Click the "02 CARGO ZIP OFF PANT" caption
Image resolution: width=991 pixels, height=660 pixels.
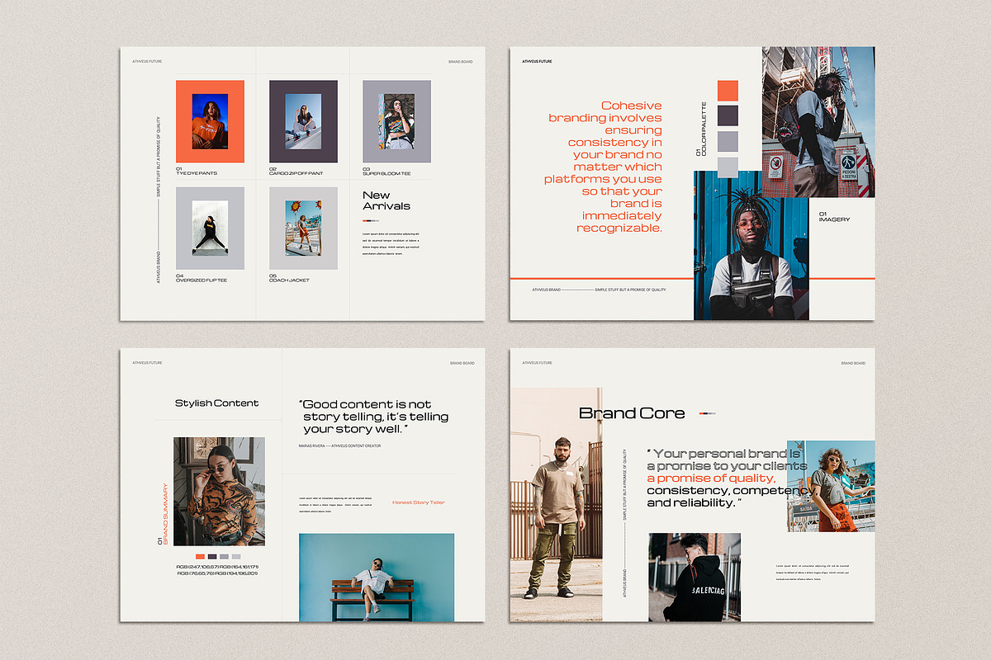296,171
